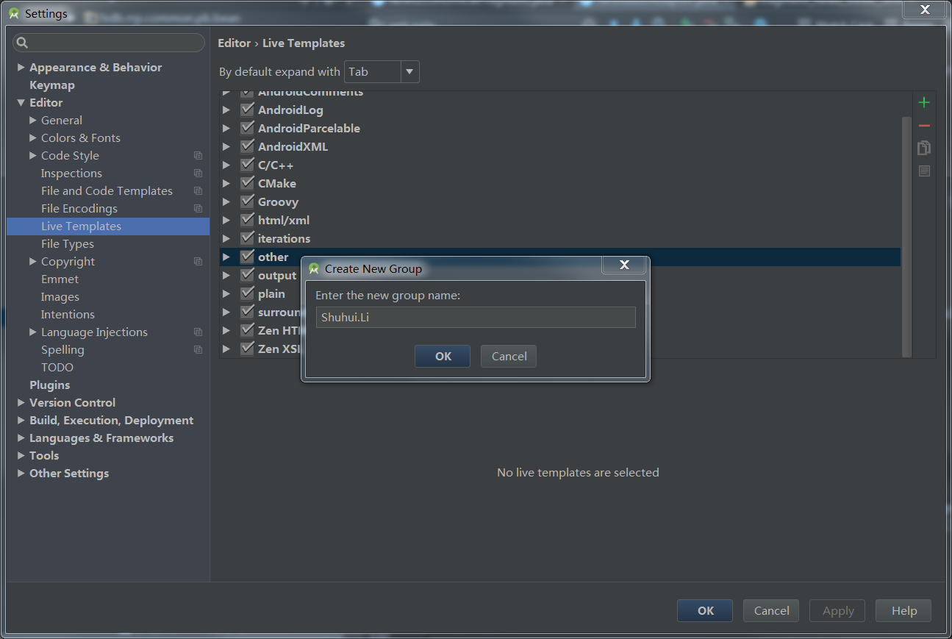Expand the AndroidLog template group arrow

(x=226, y=110)
